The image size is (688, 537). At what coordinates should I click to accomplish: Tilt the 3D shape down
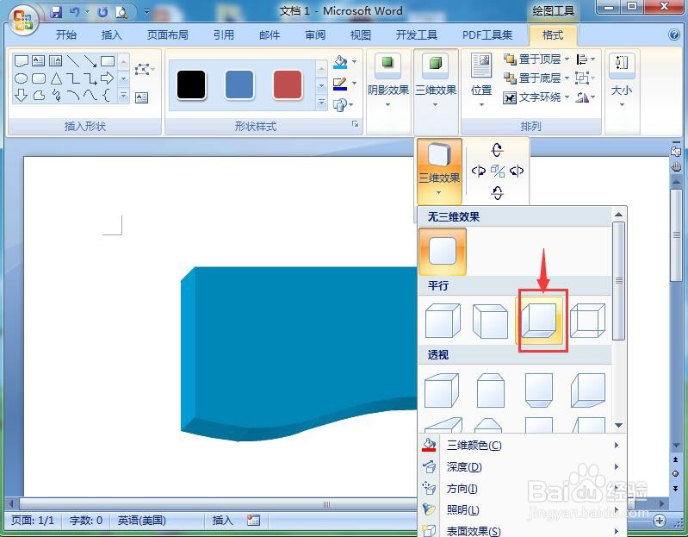pyautogui.click(x=497, y=192)
